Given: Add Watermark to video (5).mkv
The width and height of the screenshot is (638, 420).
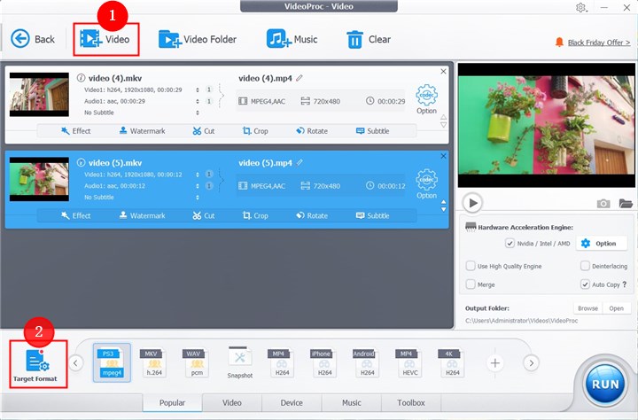Looking at the screenshot, I should (x=142, y=215).
